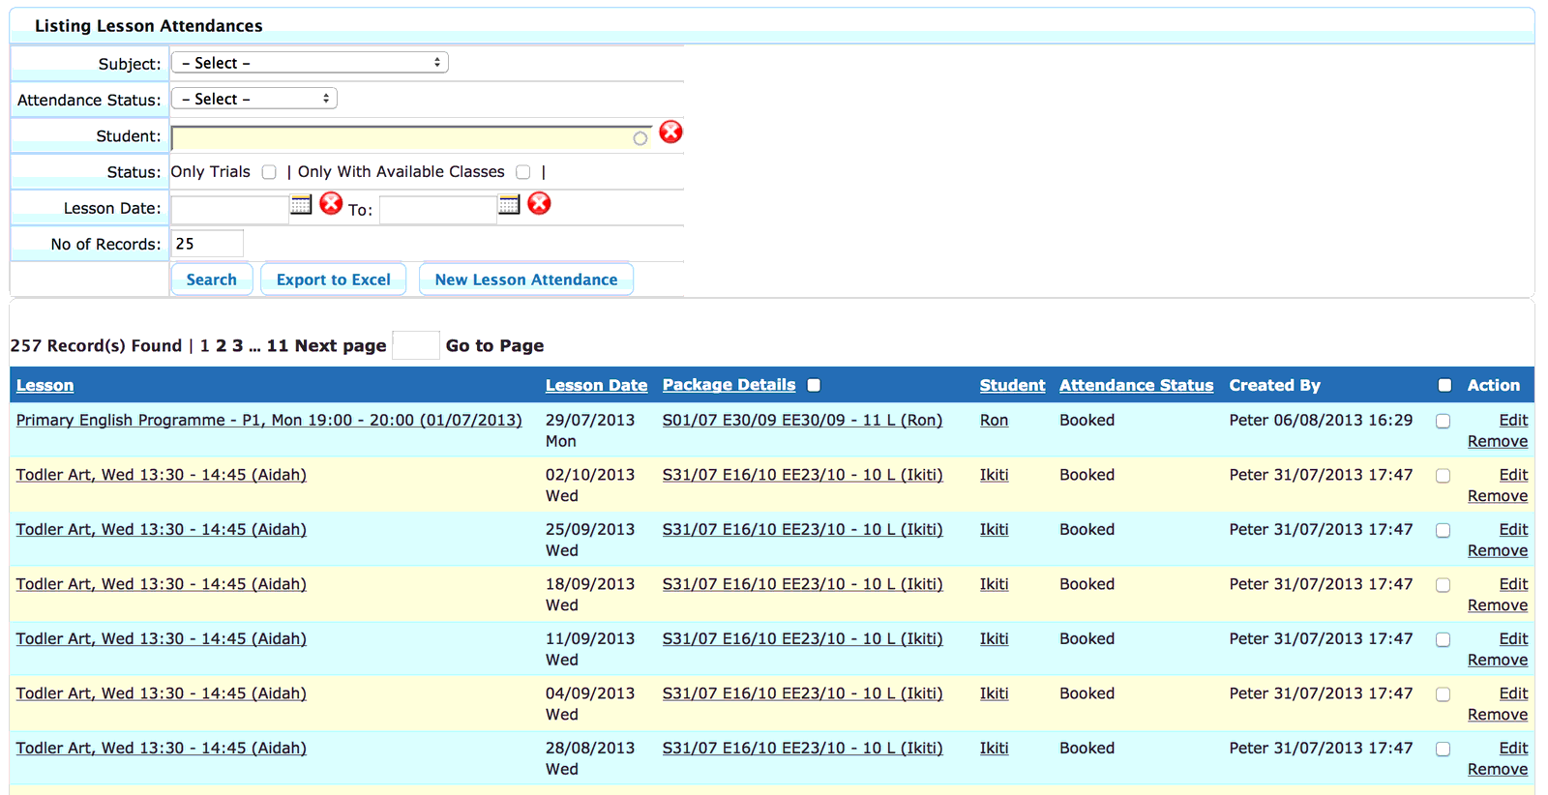Clear the Lesson Date from field
1548x795 pixels.
pyautogui.click(x=331, y=203)
